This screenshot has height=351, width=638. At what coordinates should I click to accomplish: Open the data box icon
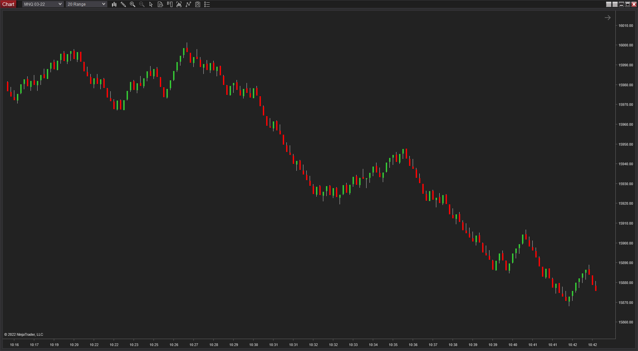click(x=160, y=4)
